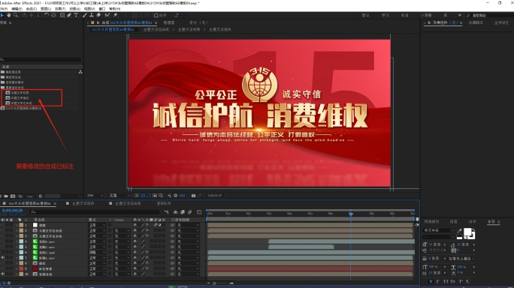The width and height of the screenshot is (514, 288).
Task: Toggle adjustment layer switch on layer 1
Action: pos(159,225)
